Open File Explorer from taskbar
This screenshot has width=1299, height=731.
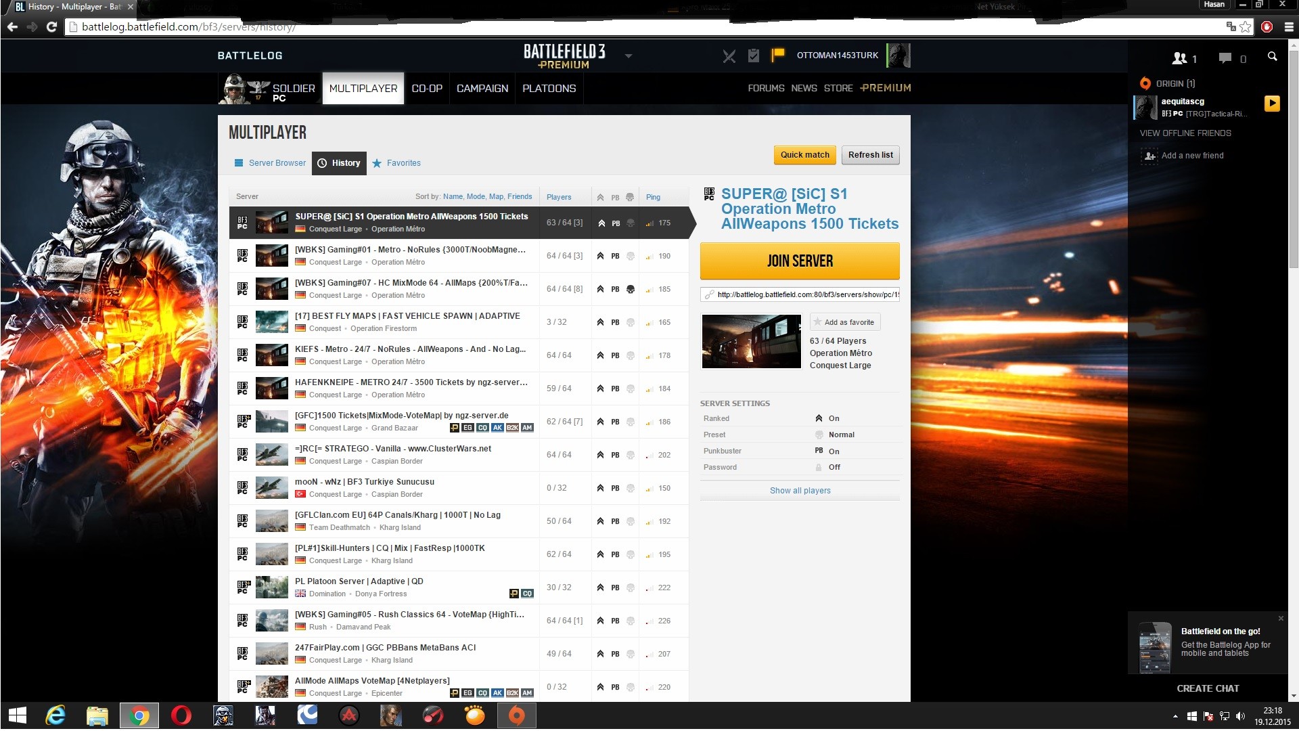pos(97,715)
